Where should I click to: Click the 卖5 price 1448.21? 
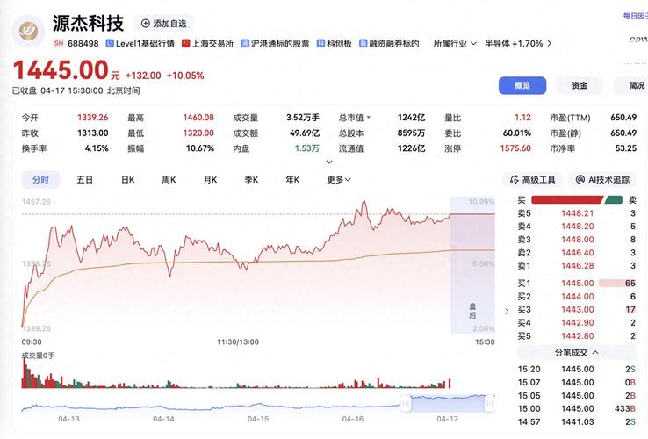coord(578,213)
